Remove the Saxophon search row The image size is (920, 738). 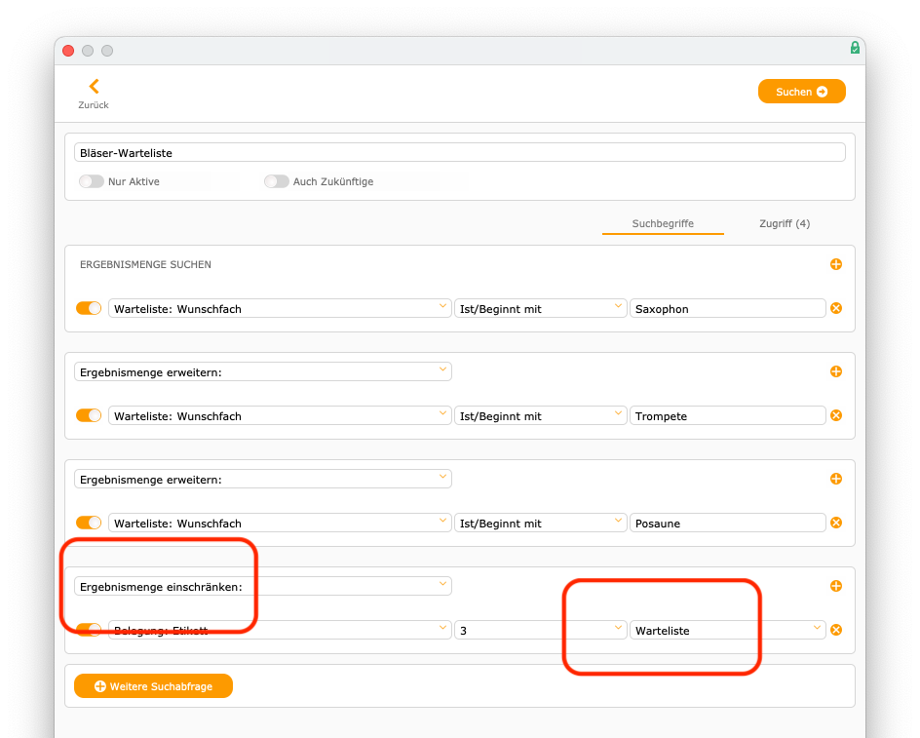coord(836,308)
